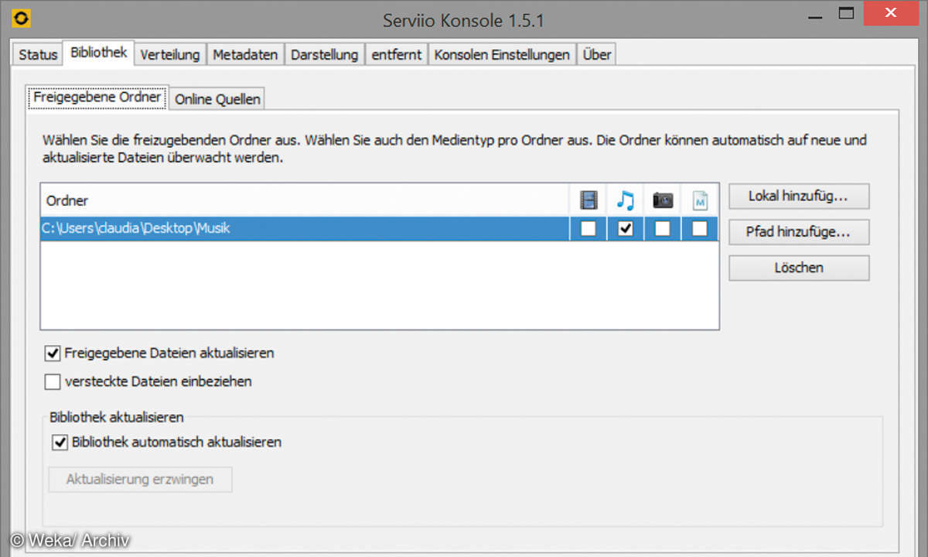928x557 pixels.
Task: Switch to the Verteilung tab
Action: point(170,54)
